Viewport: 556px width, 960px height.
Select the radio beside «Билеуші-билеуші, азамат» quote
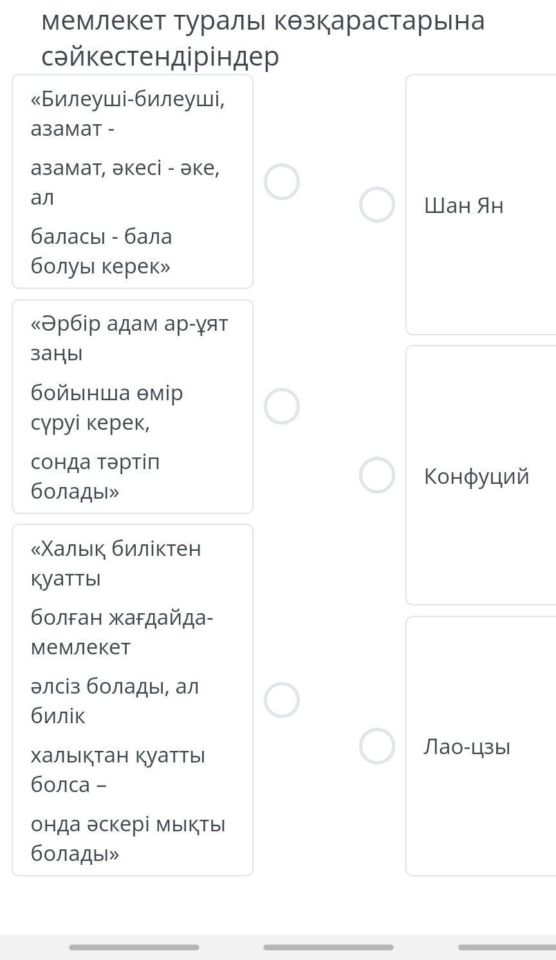(x=282, y=182)
